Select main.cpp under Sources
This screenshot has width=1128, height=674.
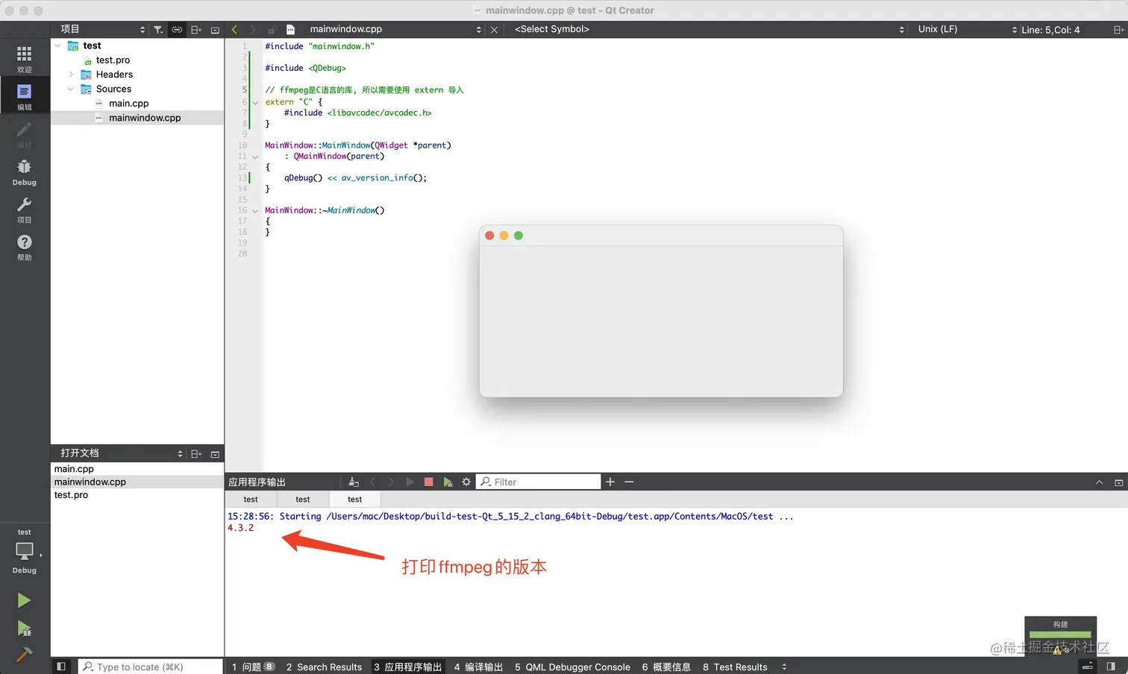(x=128, y=104)
